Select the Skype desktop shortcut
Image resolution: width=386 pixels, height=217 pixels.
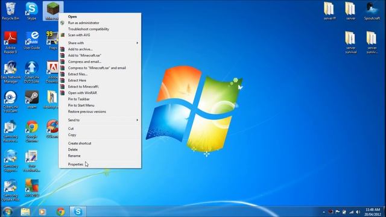tap(31, 11)
